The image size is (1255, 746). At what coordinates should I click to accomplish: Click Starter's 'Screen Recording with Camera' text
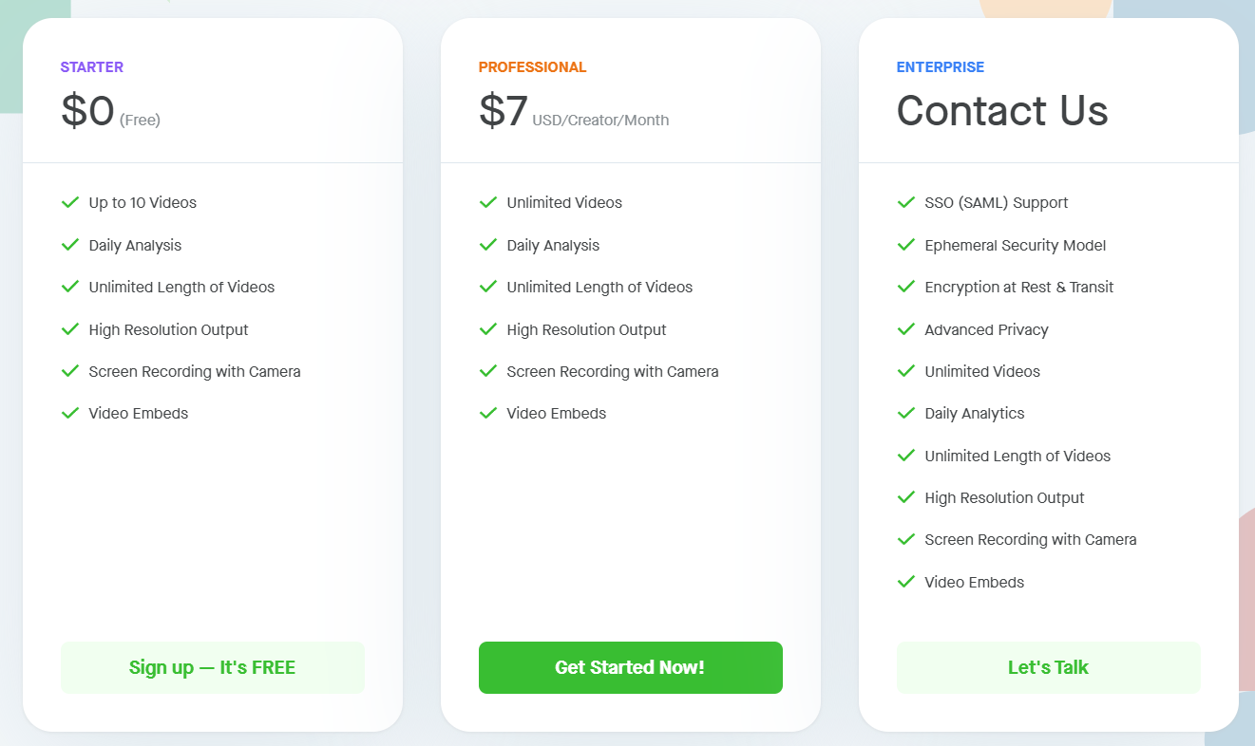click(x=195, y=371)
